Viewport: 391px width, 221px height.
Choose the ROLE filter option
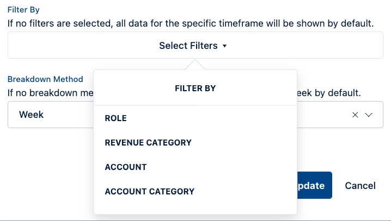pyautogui.click(x=115, y=118)
